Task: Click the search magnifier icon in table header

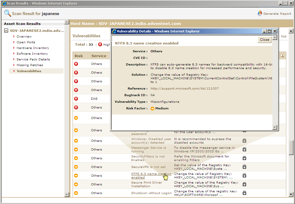Action: 282,56
